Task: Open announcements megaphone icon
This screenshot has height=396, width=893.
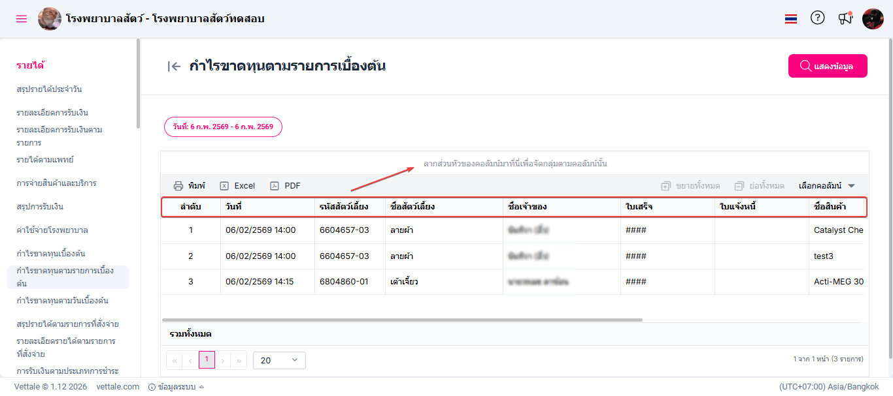Action: pos(845,18)
